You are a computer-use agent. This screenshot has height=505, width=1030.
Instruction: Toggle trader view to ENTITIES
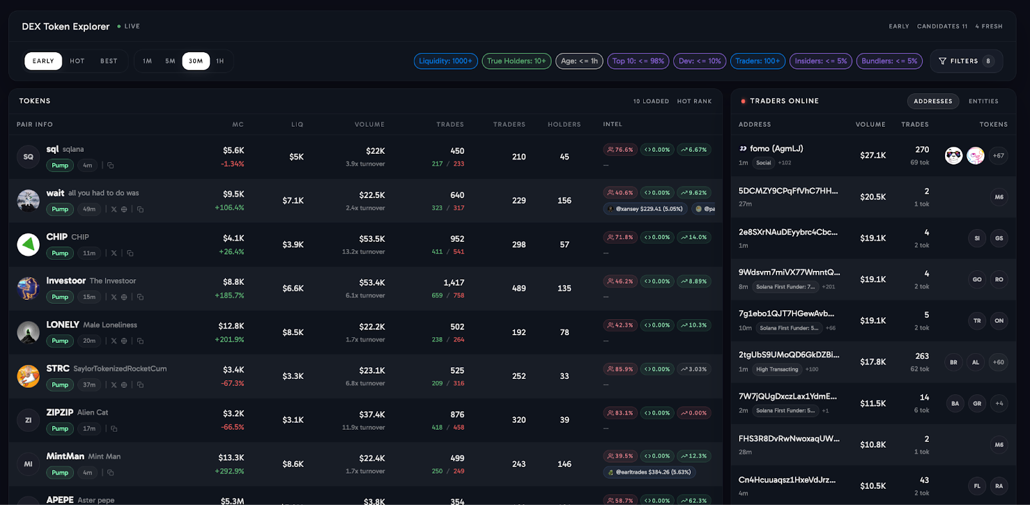coord(983,101)
